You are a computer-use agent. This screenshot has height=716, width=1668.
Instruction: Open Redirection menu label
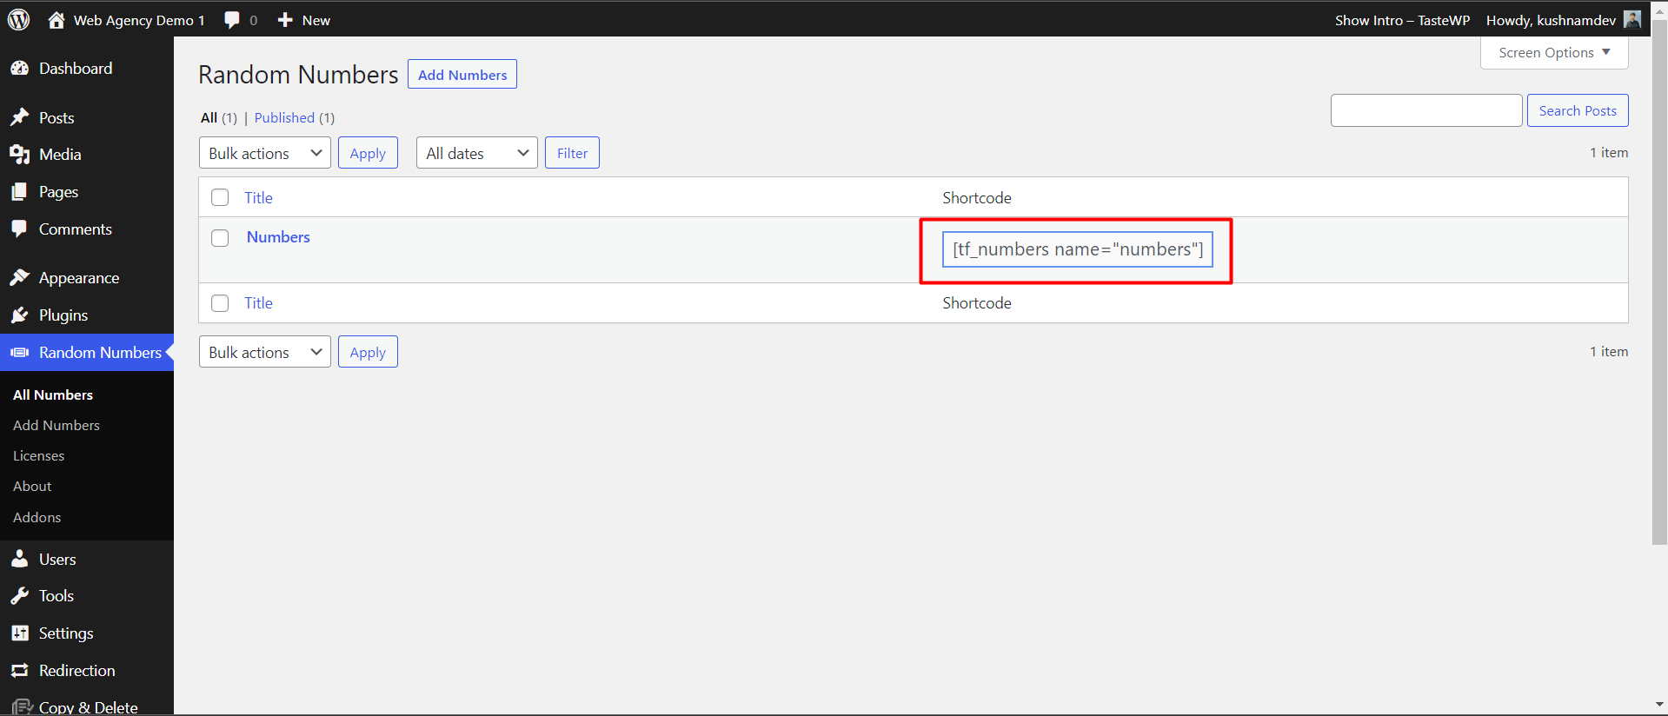pyautogui.click(x=76, y=671)
